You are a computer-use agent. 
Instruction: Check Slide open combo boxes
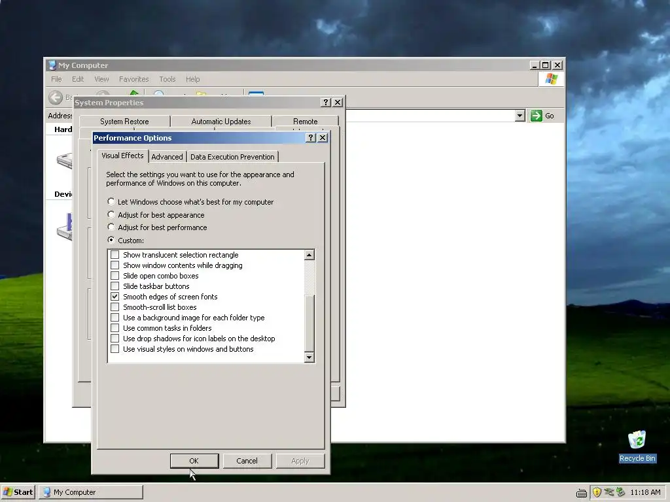coord(115,276)
